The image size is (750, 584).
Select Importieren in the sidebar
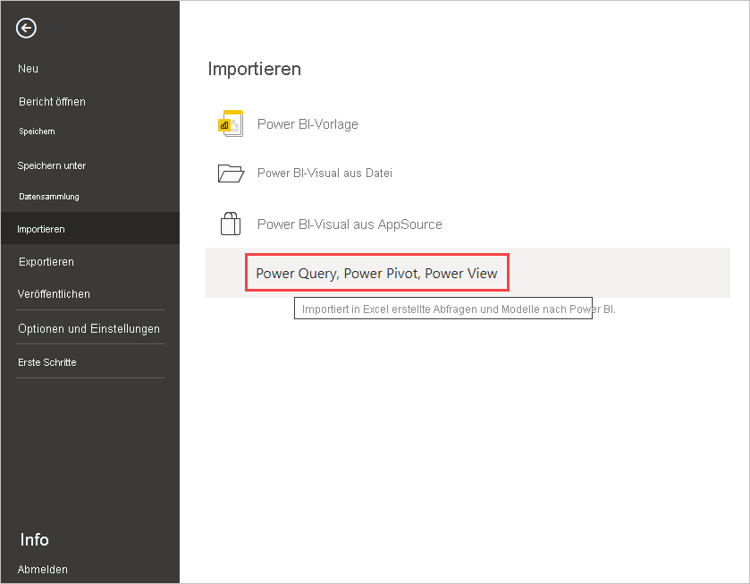pyautogui.click(x=43, y=228)
